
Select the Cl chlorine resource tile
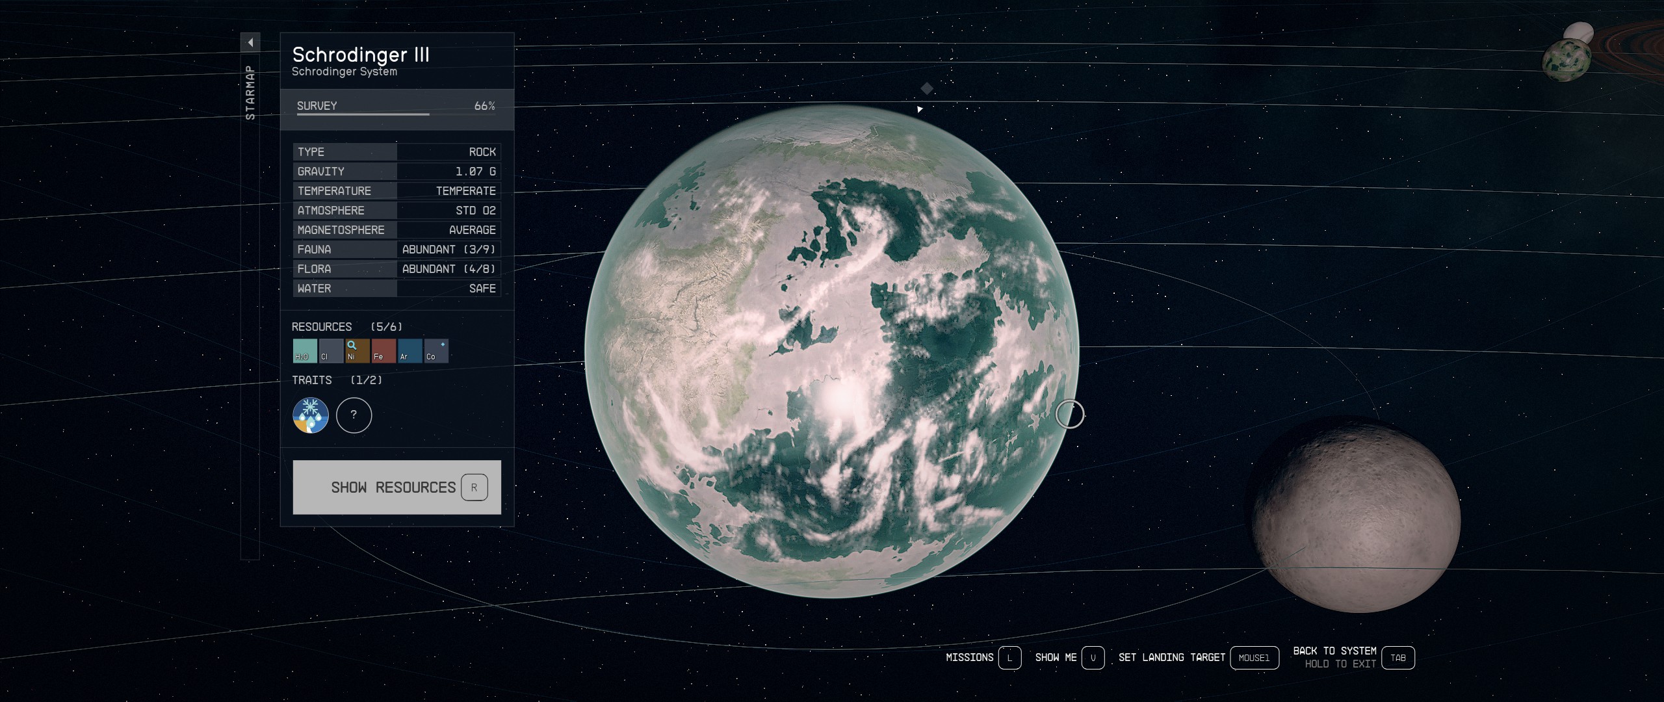tap(331, 351)
